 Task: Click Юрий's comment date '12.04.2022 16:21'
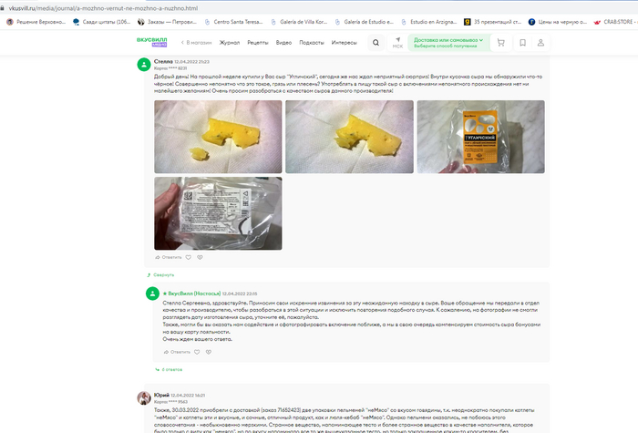click(x=188, y=395)
